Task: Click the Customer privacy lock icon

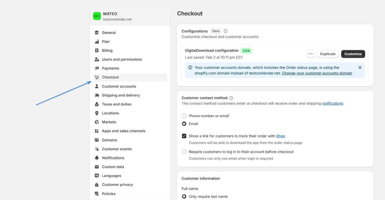Action: (x=97, y=185)
